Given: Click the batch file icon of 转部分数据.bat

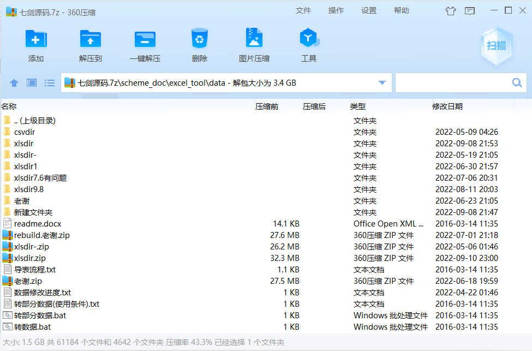Looking at the screenshot, I should point(8,315).
